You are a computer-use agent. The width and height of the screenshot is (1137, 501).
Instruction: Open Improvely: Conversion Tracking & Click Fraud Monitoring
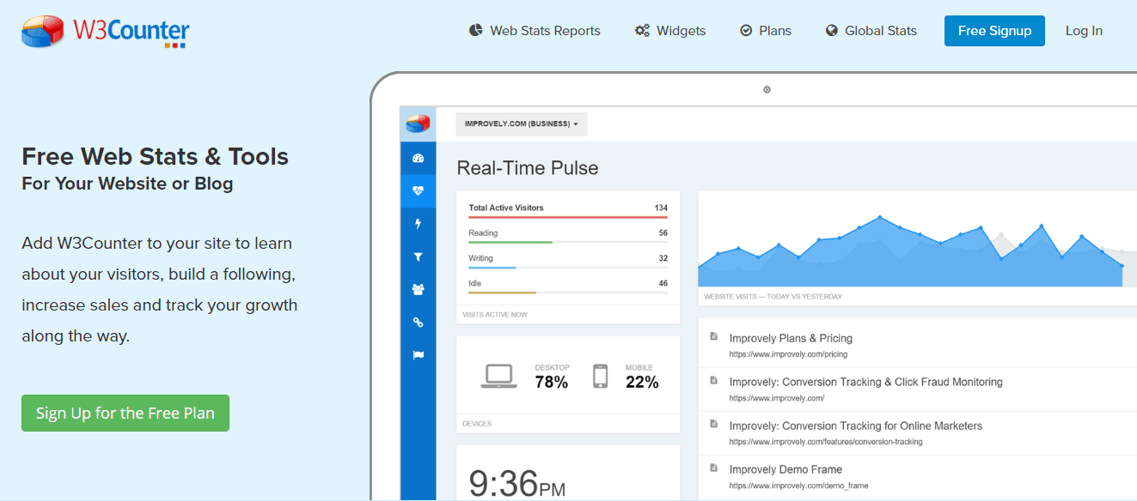865,382
